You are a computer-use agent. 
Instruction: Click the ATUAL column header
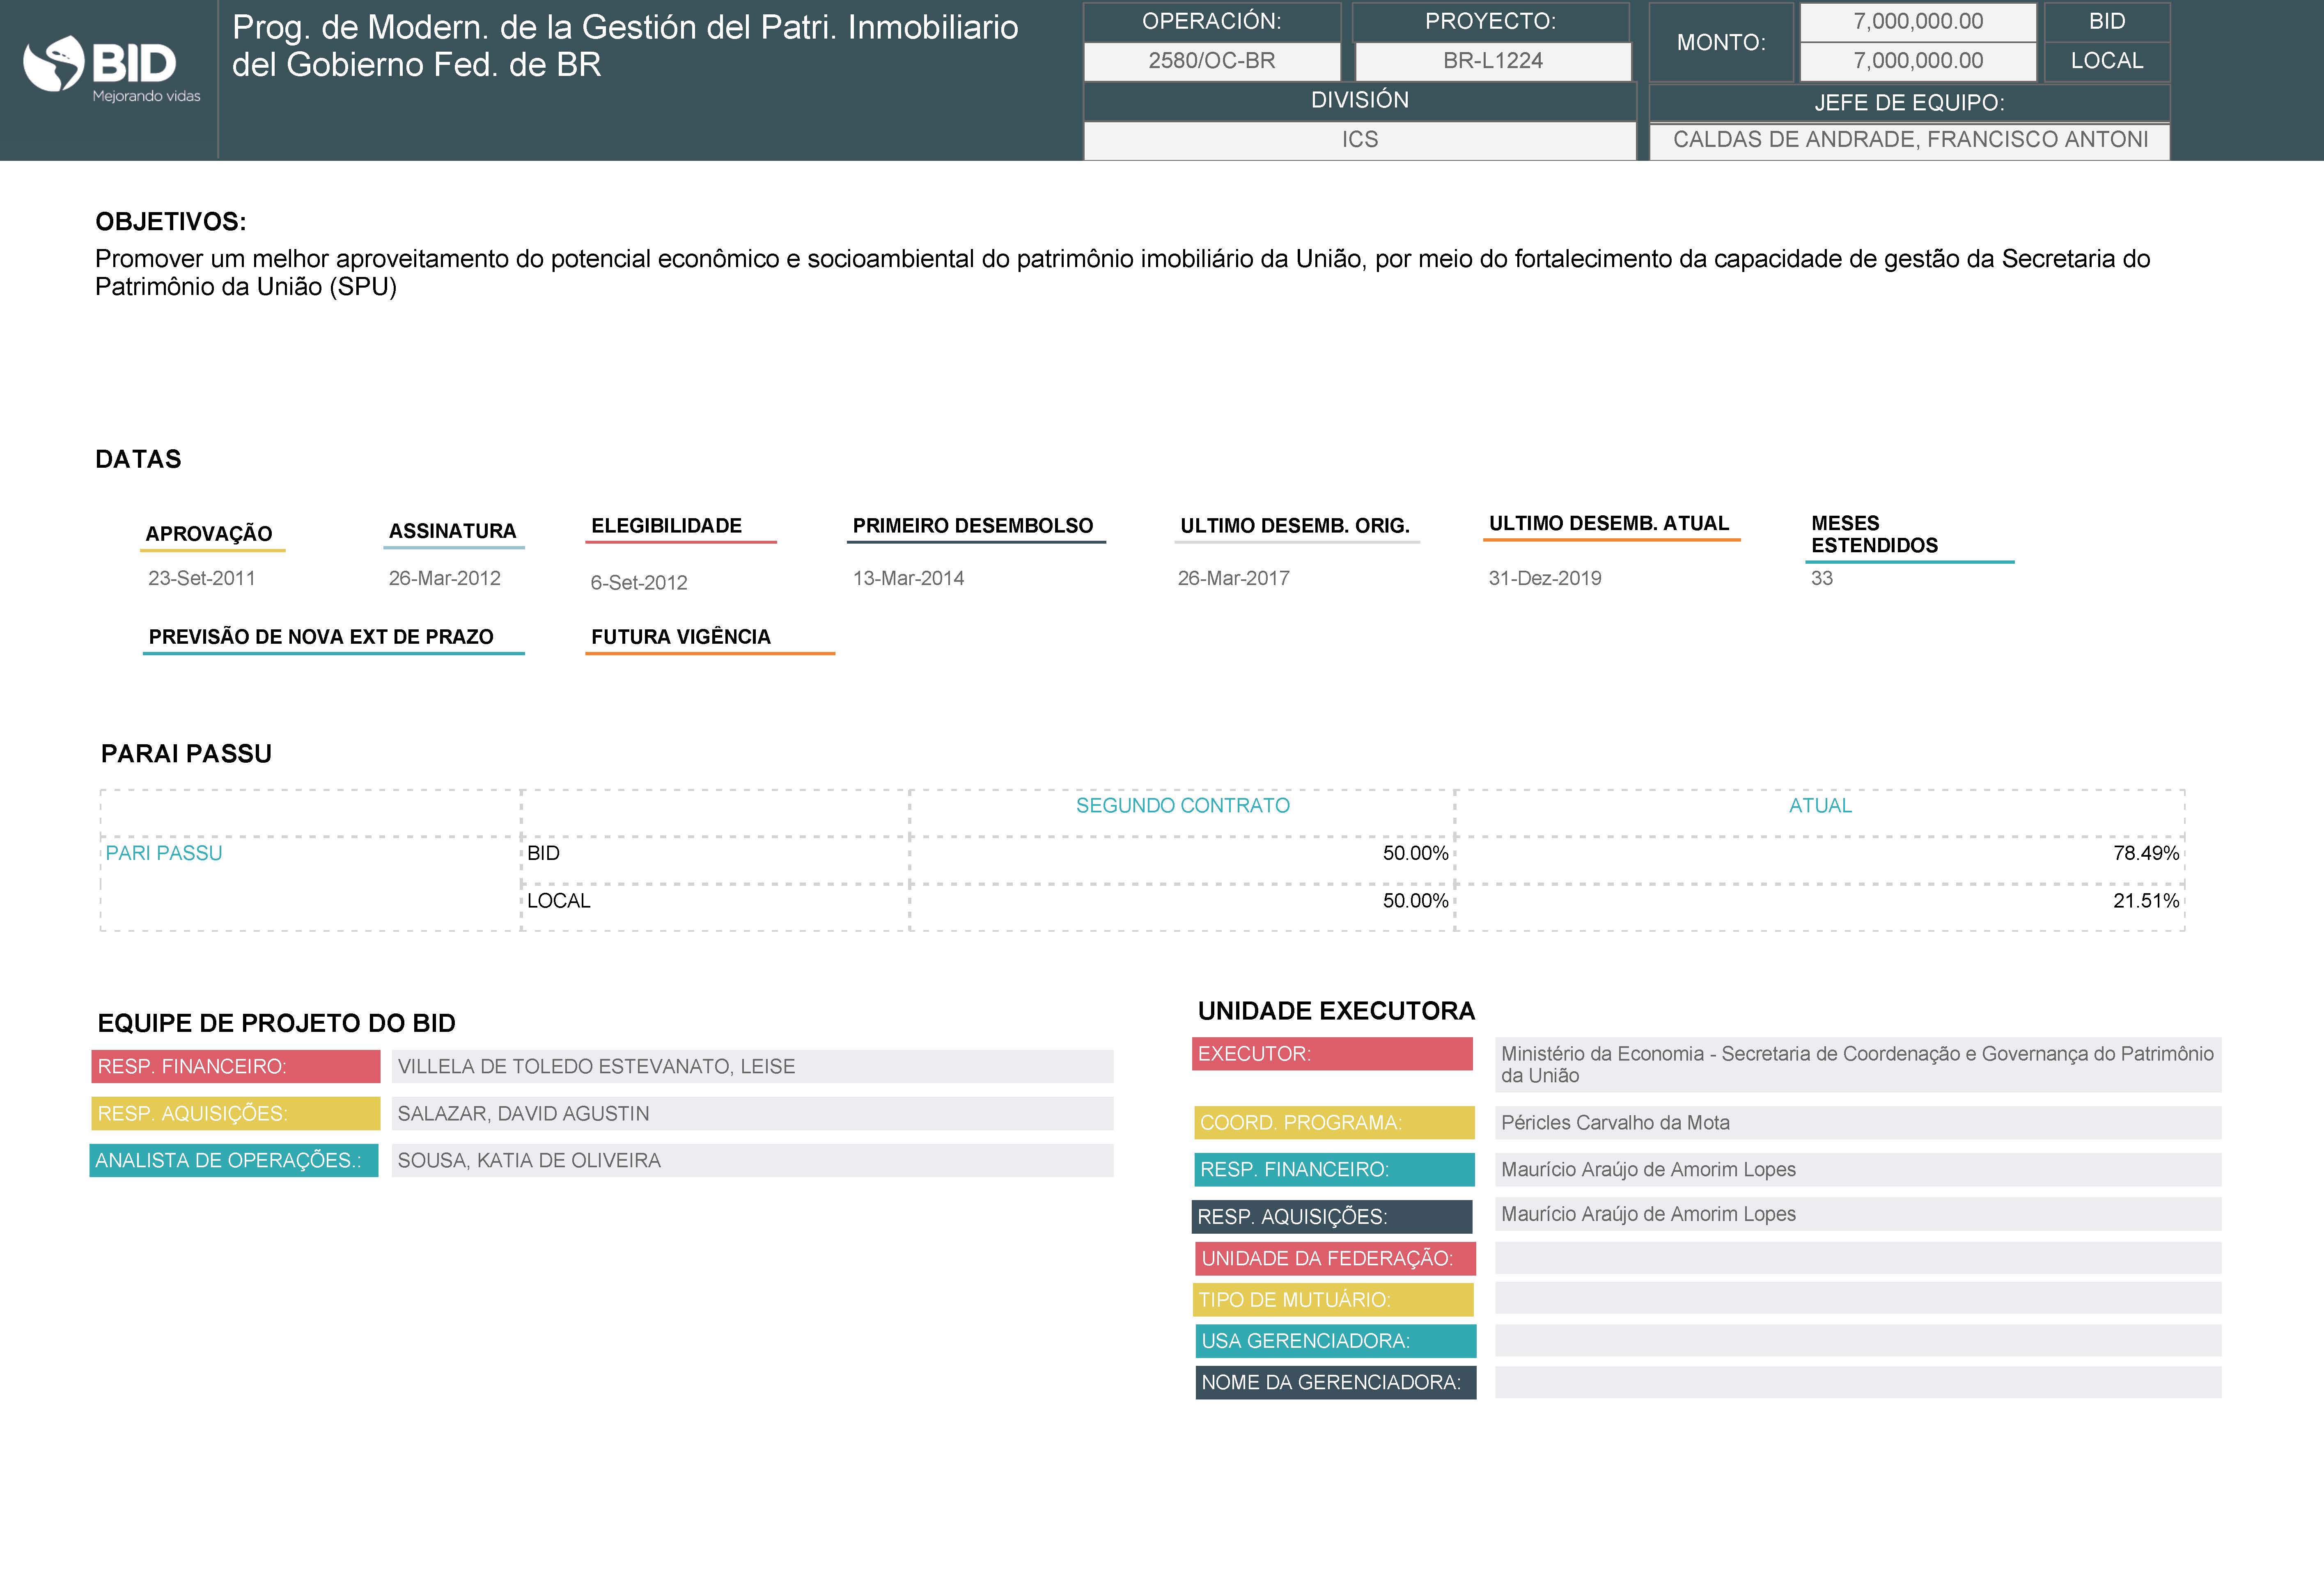point(1819,805)
